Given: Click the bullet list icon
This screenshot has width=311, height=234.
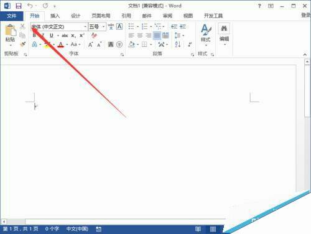Looking at the screenshot, I should [131, 27].
